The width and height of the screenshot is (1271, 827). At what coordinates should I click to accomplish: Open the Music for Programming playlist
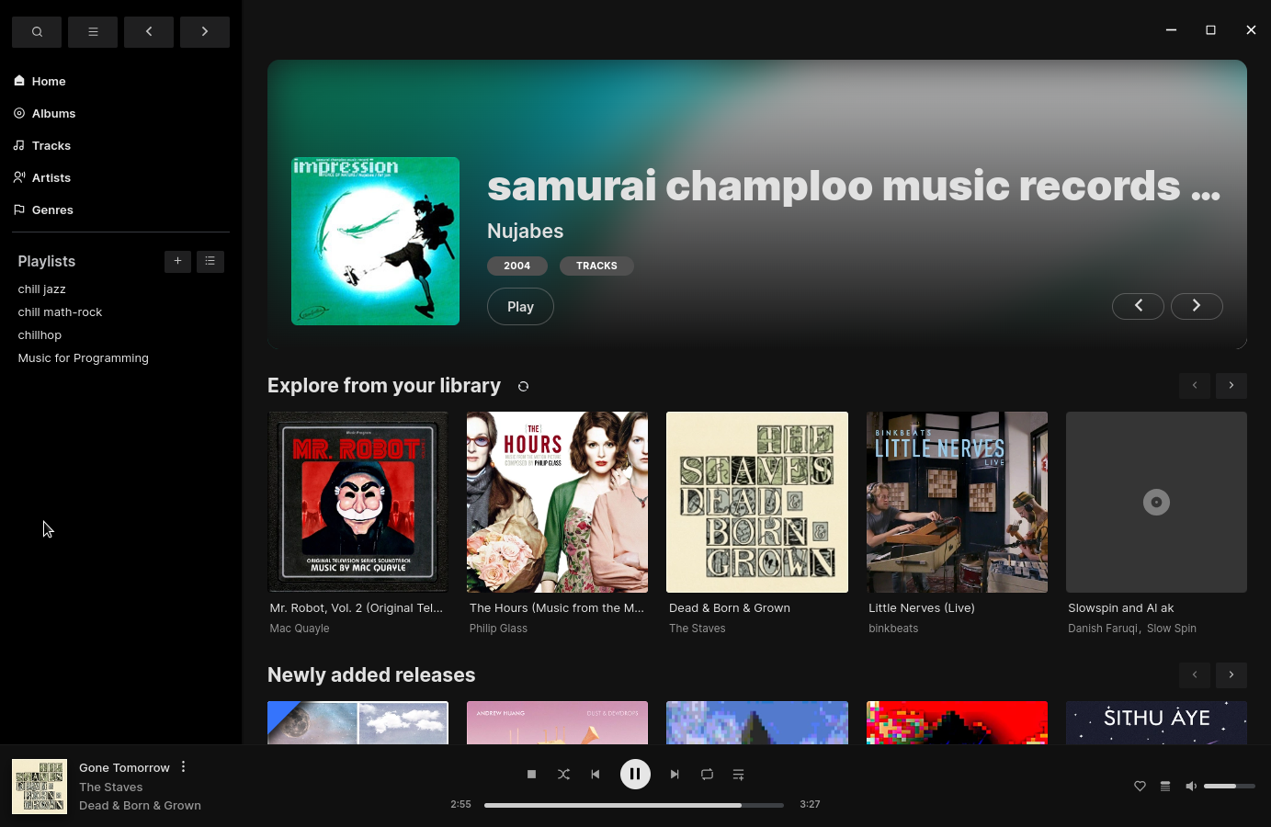tap(84, 357)
